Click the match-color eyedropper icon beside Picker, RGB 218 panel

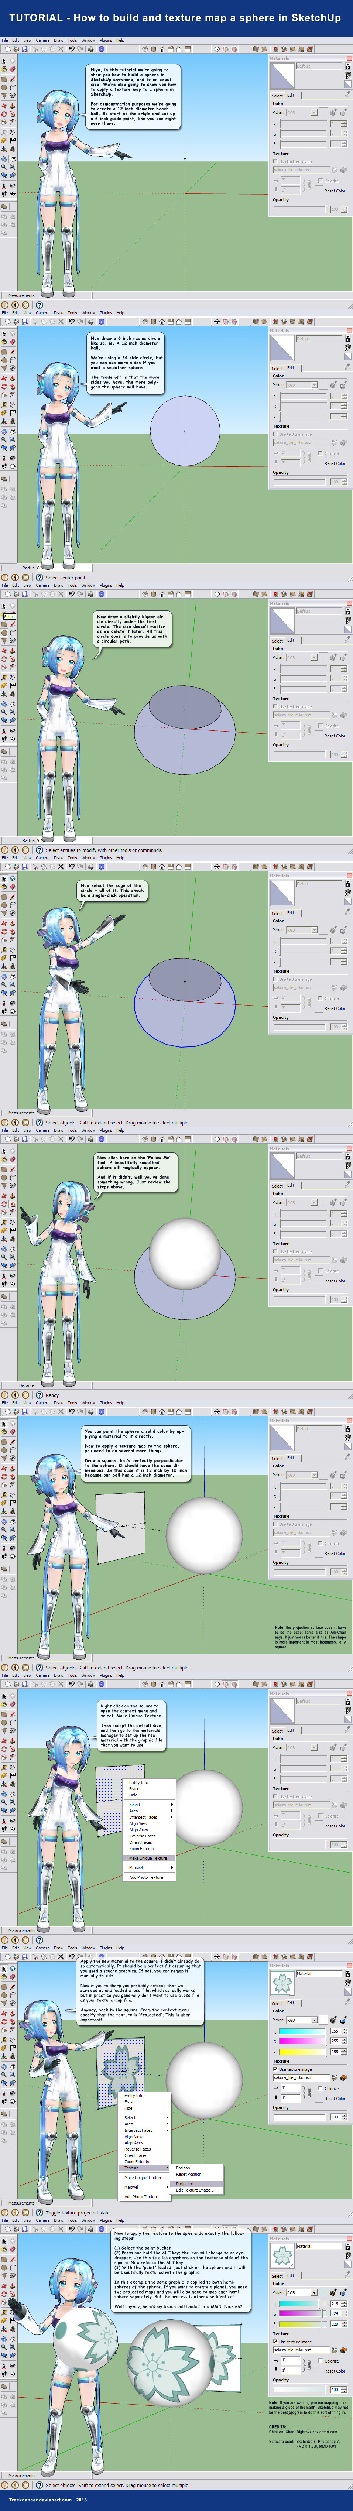point(333,2293)
